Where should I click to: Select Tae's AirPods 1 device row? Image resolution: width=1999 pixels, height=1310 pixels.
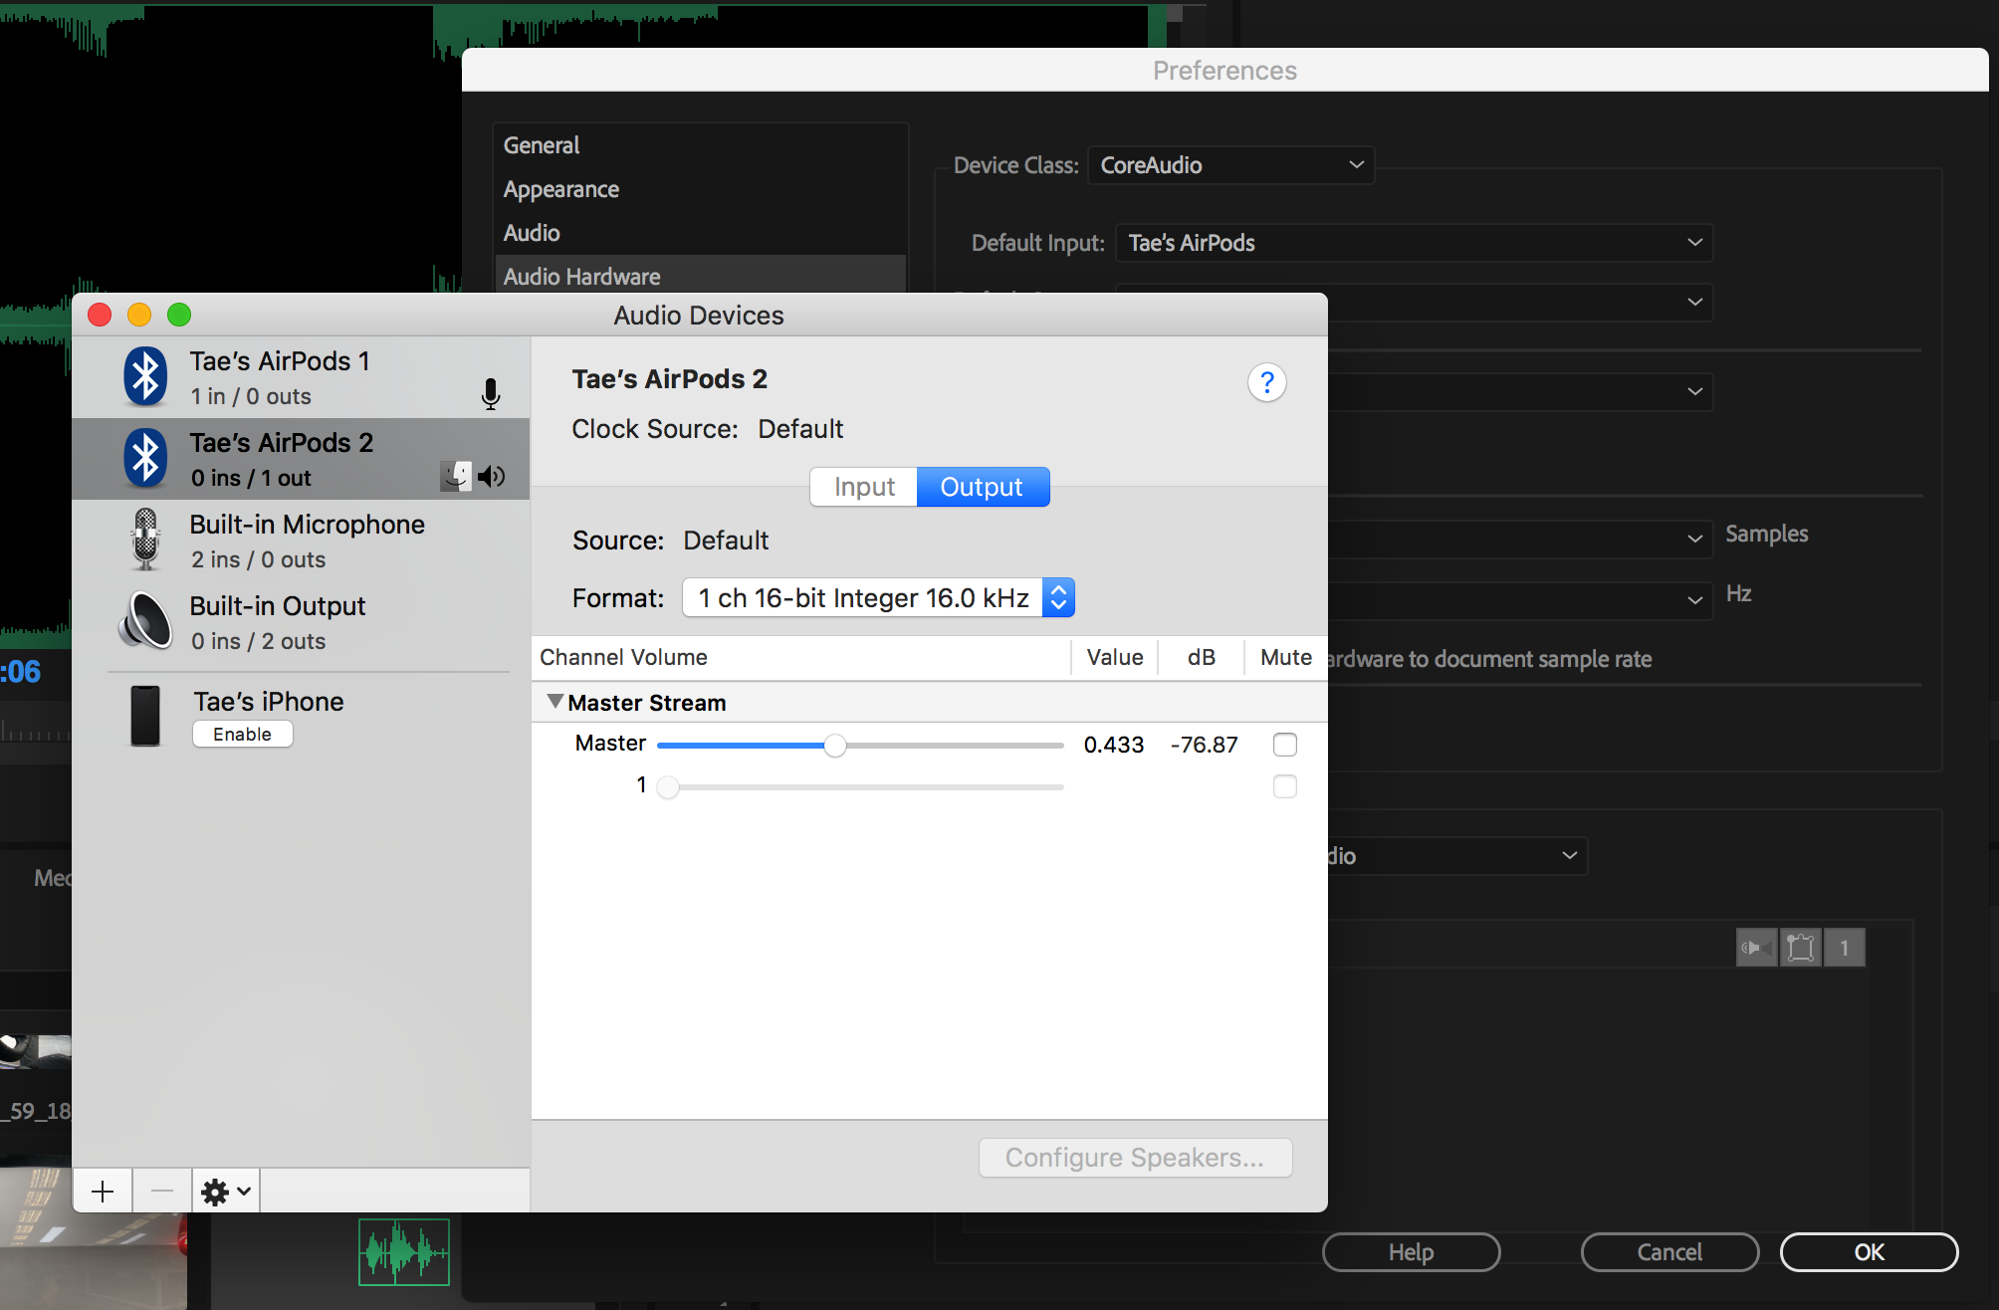click(x=301, y=377)
